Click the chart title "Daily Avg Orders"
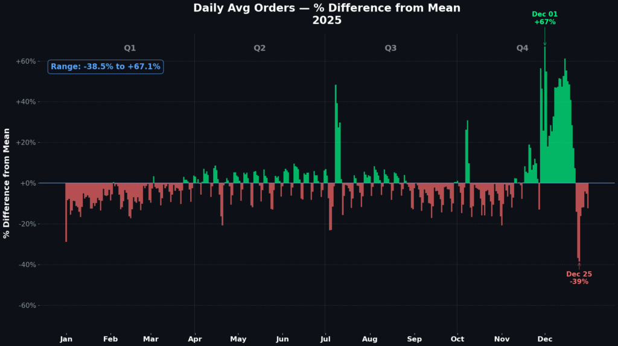The height and width of the screenshot is (346, 618). [x=327, y=8]
